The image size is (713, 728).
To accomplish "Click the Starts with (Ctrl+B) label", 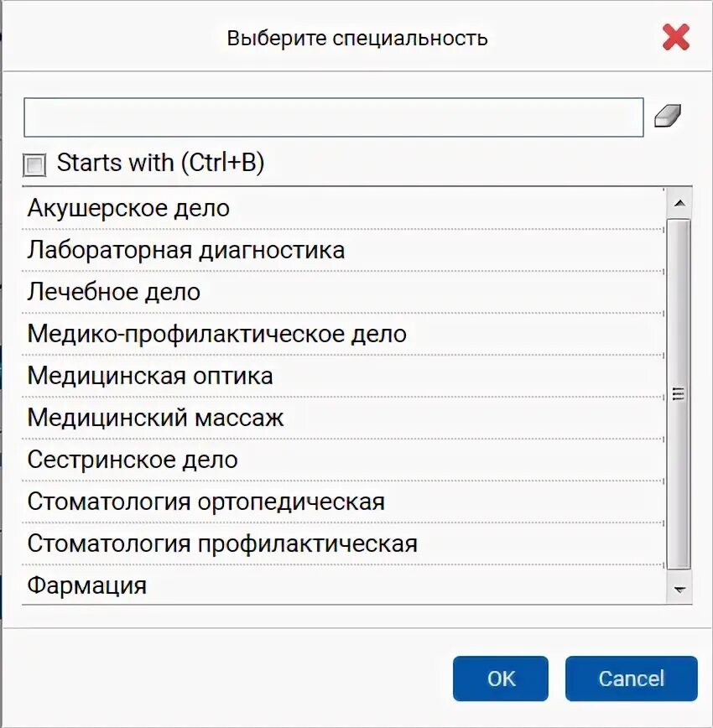I will 160,163.
